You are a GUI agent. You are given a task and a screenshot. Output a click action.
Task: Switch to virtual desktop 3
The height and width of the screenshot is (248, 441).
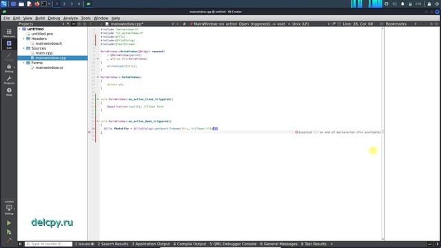(72, 4)
